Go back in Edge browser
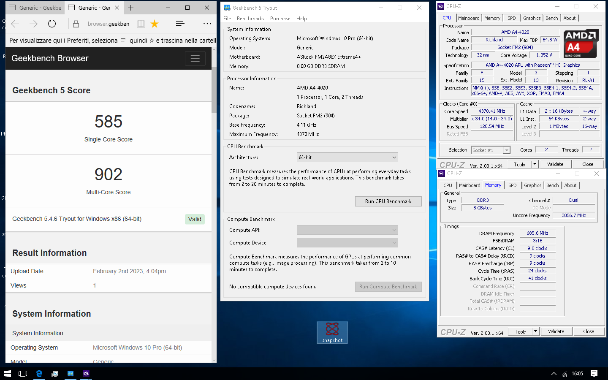The image size is (608, 380). coord(15,24)
